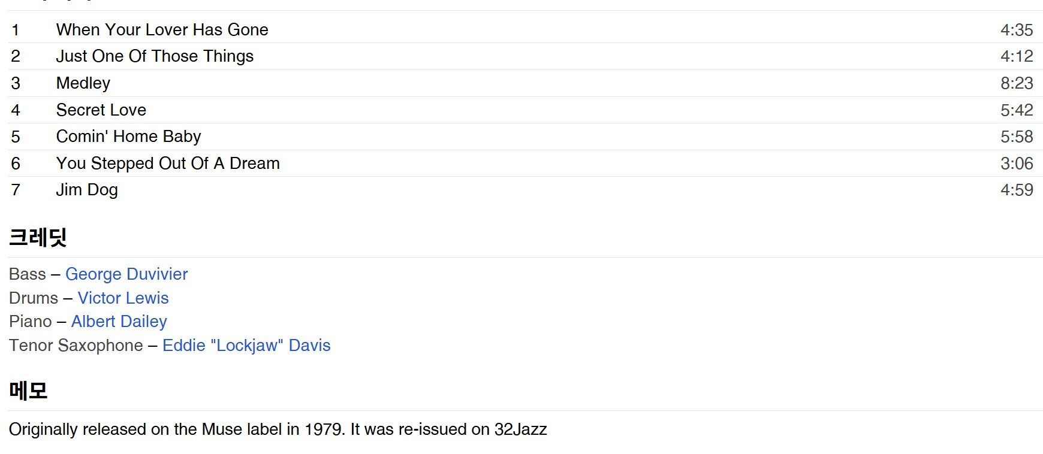The width and height of the screenshot is (1043, 454).
Task: Open the Victor Lewis artist link
Action: click(x=123, y=298)
